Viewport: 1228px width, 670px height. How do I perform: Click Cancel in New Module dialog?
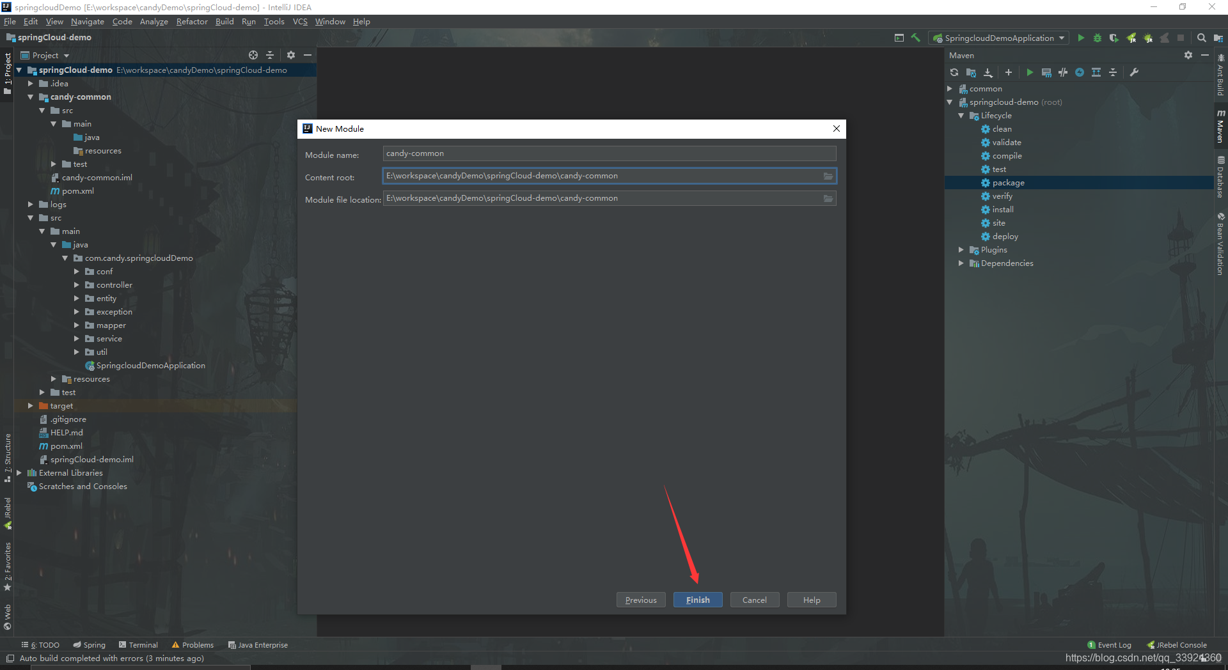point(755,600)
